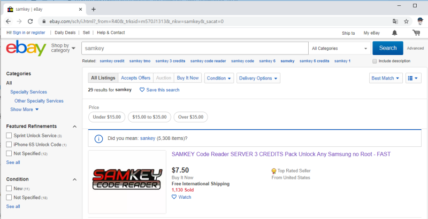Open the Condition filter dropdown
Image resolution: width=428 pixels, height=219 pixels.
pyautogui.click(x=219, y=78)
